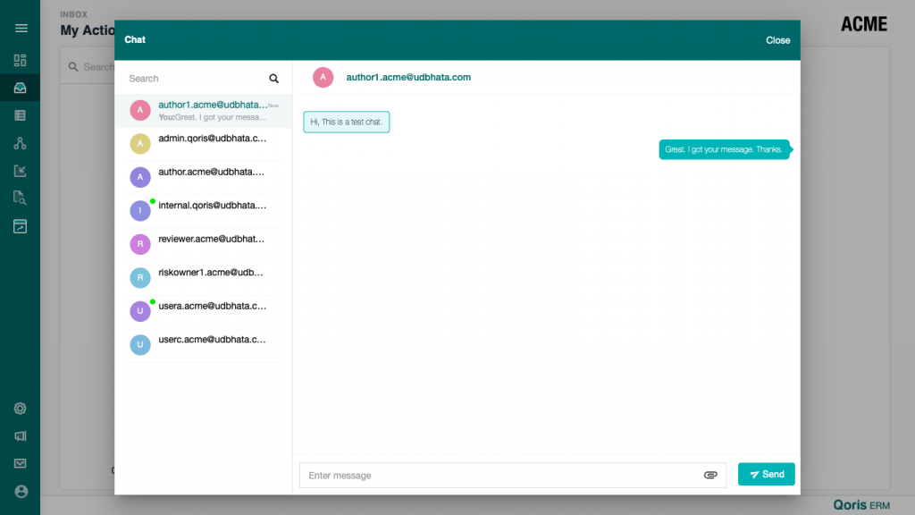Open the mail envelope icon in sidebar
This screenshot has height=515, width=915.
20,464
